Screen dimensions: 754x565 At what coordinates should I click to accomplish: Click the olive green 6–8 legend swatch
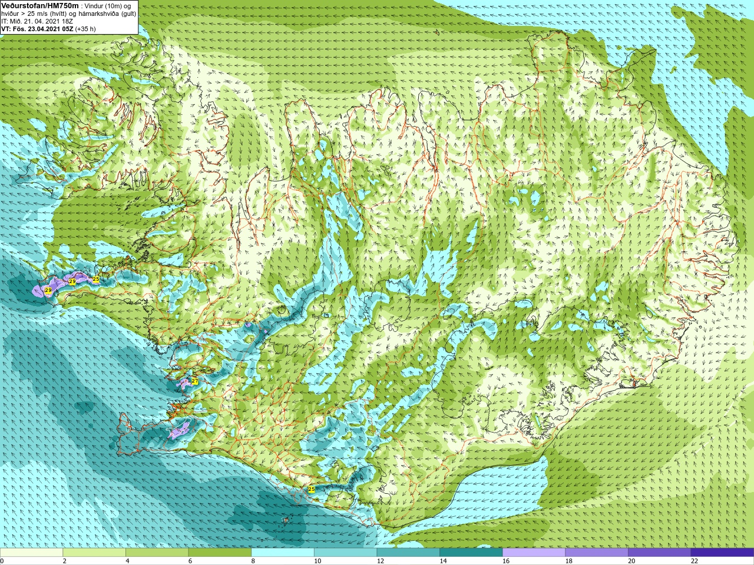(220, 553)
